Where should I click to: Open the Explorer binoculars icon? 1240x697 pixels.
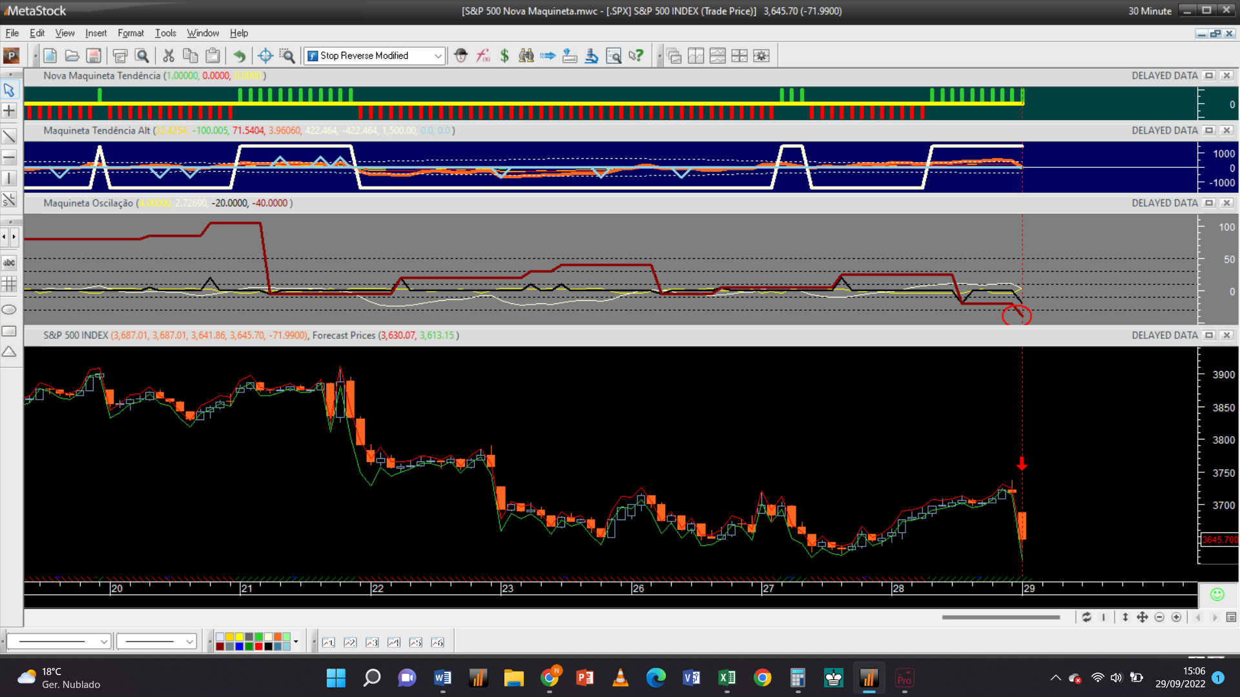(526, 56)
